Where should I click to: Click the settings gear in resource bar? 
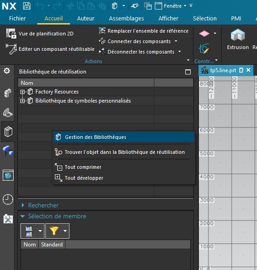(x=7, y=71)
